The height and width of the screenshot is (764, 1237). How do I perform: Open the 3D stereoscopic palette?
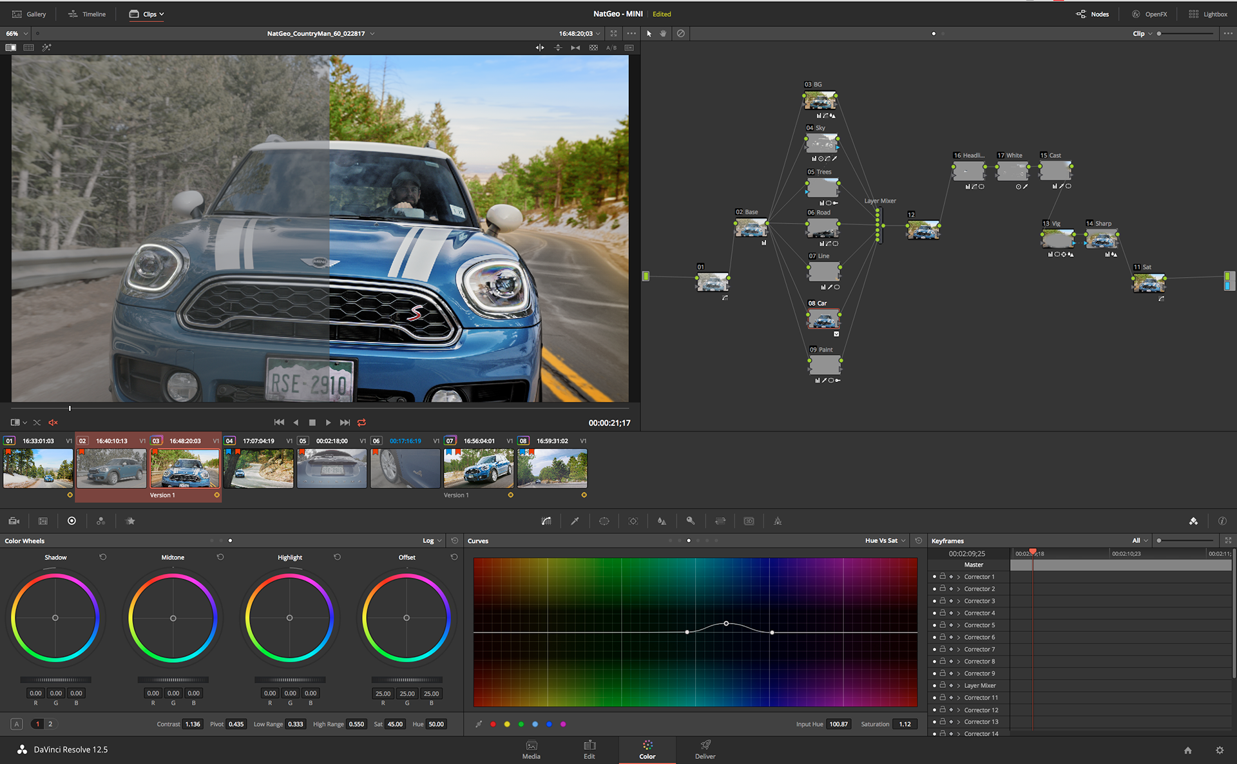749,521
